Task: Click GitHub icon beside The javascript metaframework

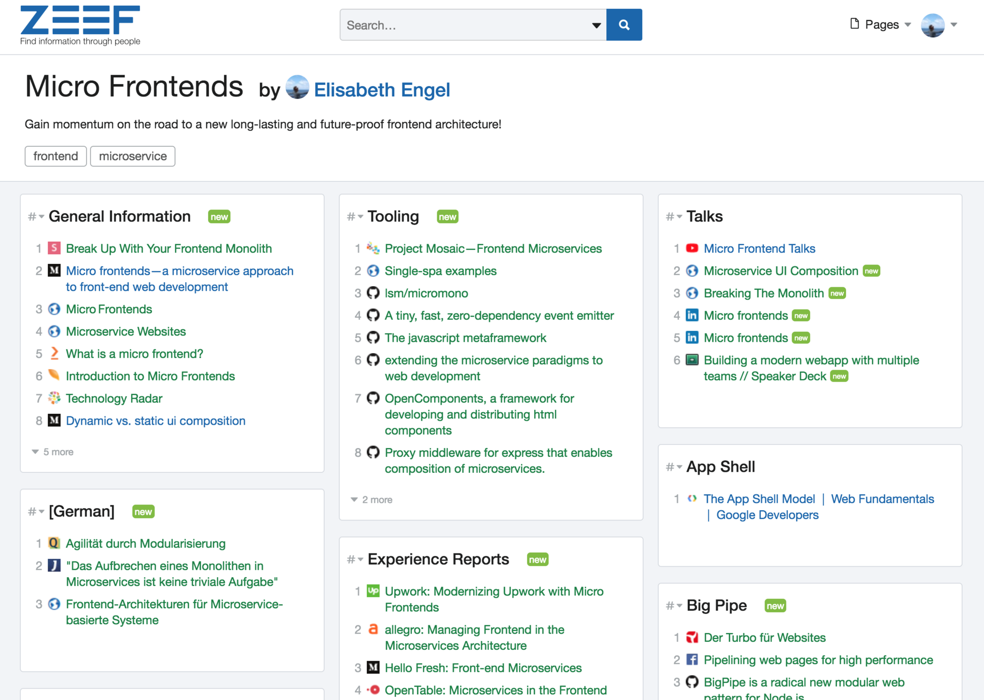Action: [373, 337]
